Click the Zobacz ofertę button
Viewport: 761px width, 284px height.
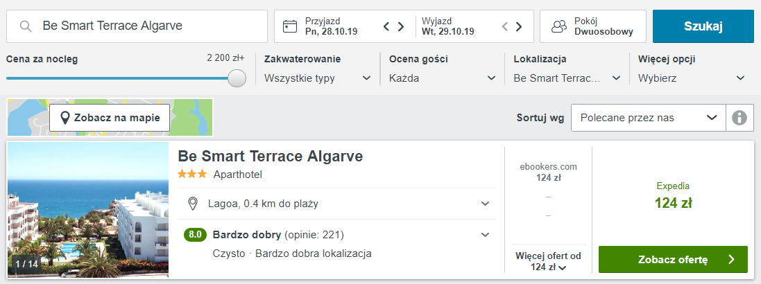(673, 259)
